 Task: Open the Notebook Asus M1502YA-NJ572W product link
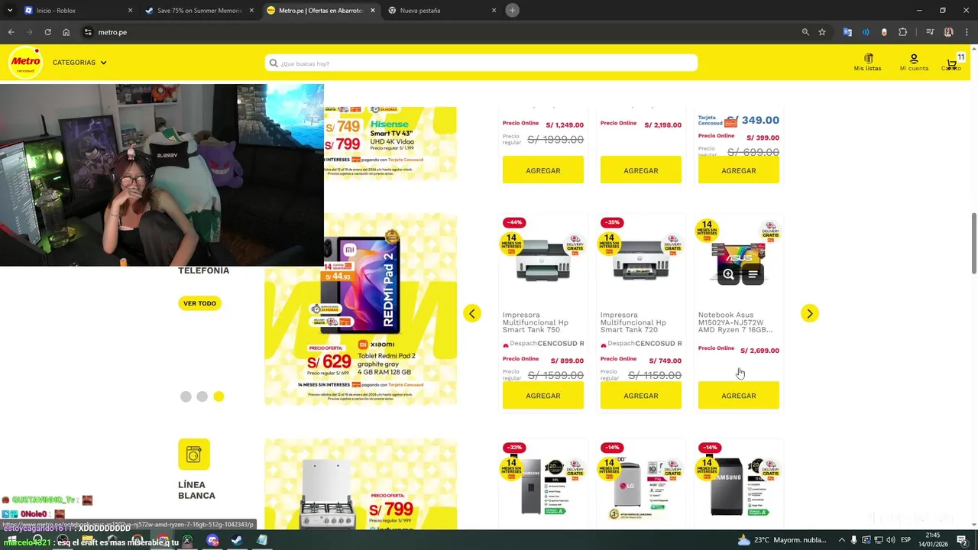click(x=735, y=322)
